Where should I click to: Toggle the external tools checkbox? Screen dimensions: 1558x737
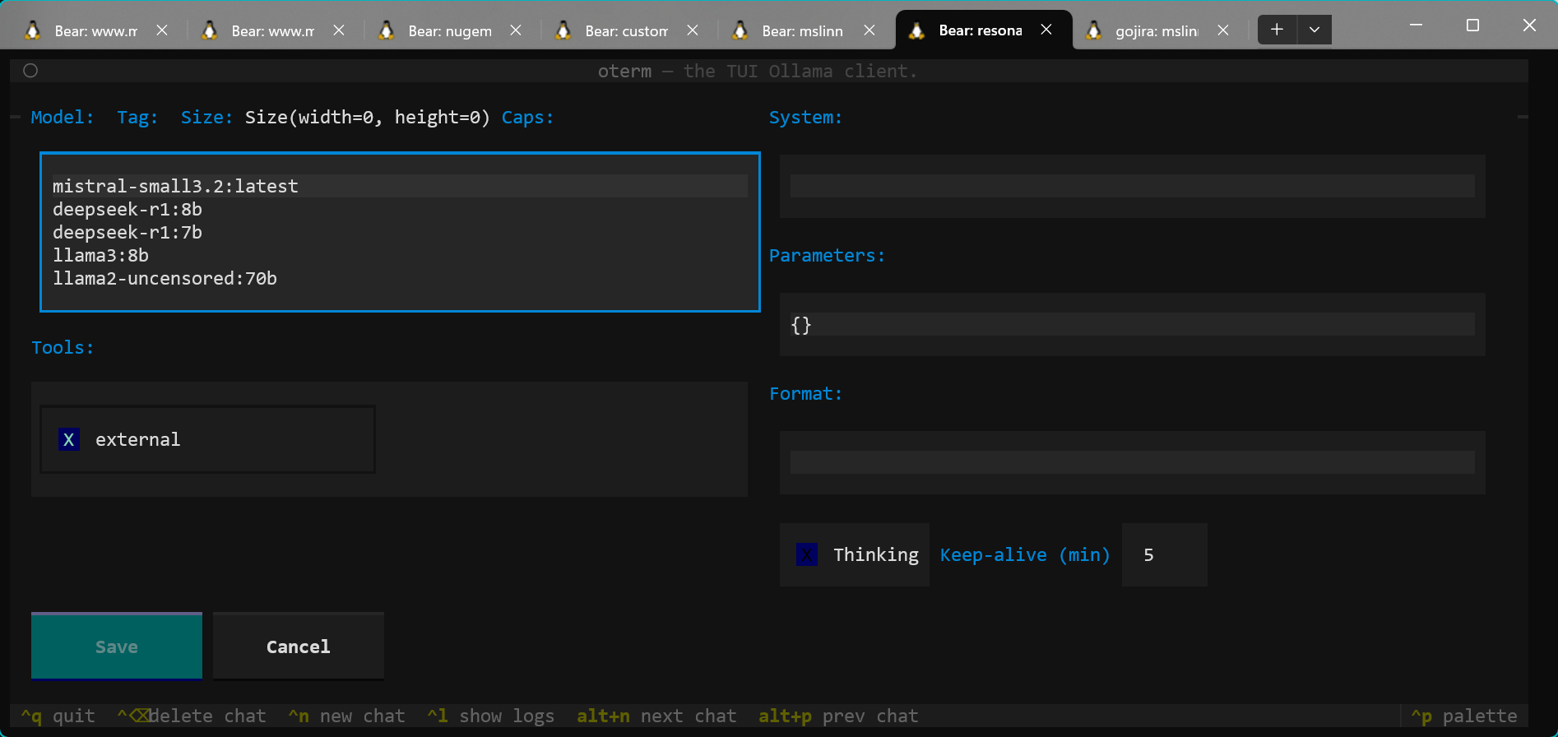point(69,440)
